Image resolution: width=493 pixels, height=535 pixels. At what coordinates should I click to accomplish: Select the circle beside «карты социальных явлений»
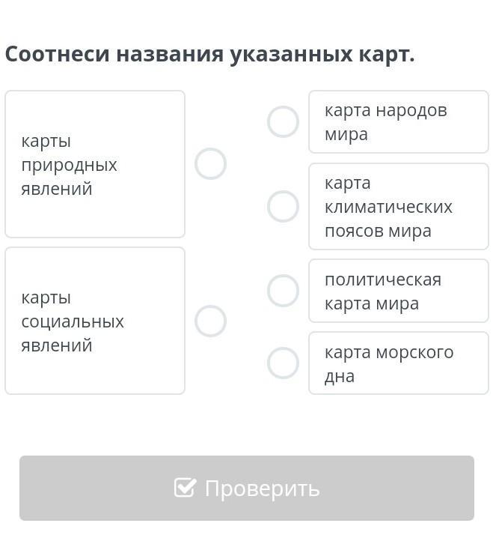point(210,321)
